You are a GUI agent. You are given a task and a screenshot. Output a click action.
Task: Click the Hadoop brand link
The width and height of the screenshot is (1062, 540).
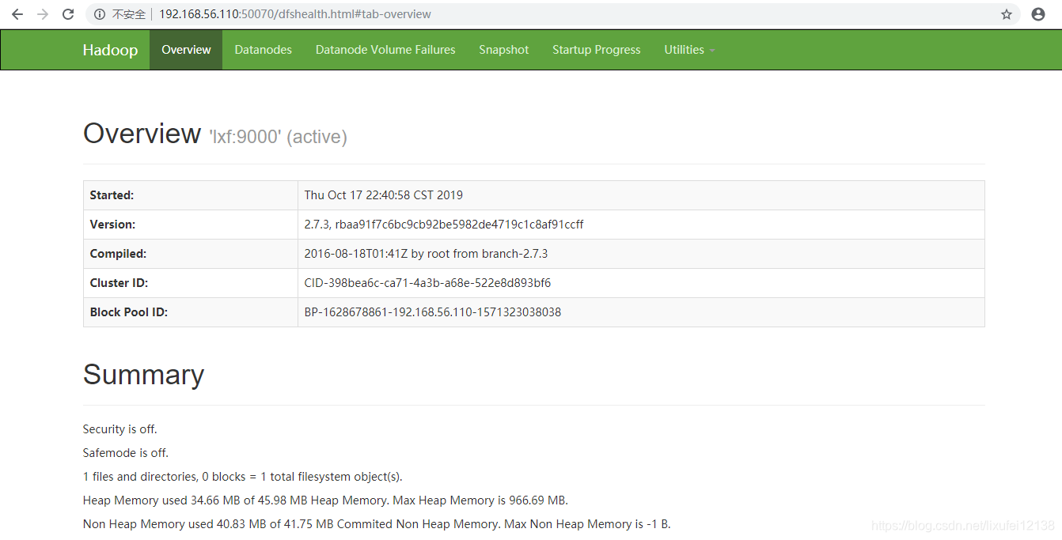(x=110, y=50)
